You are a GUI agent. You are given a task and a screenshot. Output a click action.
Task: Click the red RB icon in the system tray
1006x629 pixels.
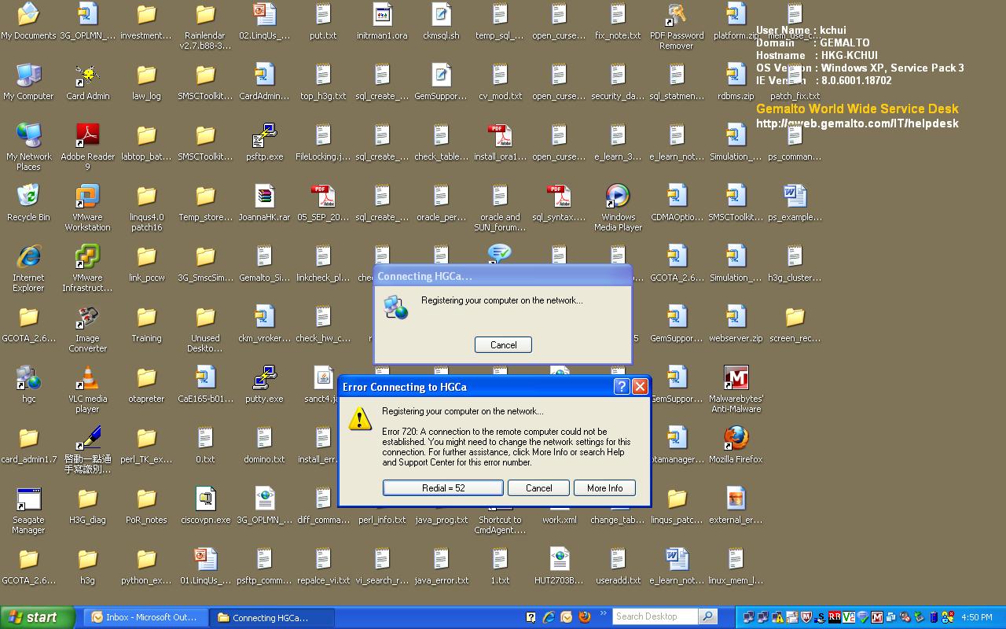tap(835, 617)
